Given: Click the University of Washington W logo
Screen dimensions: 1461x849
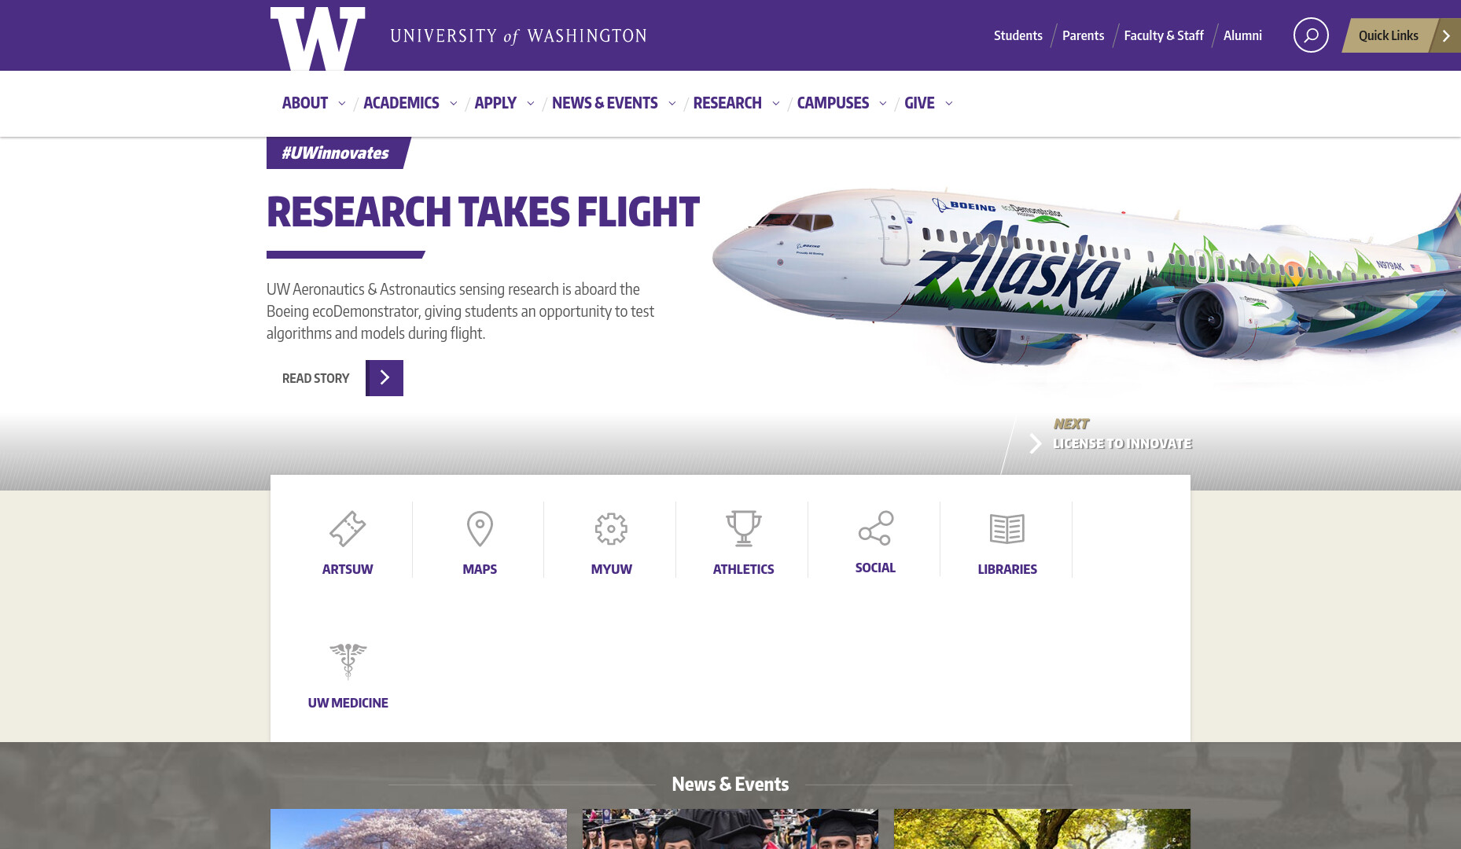Looking at the screenshot, I should click(318, 38).
